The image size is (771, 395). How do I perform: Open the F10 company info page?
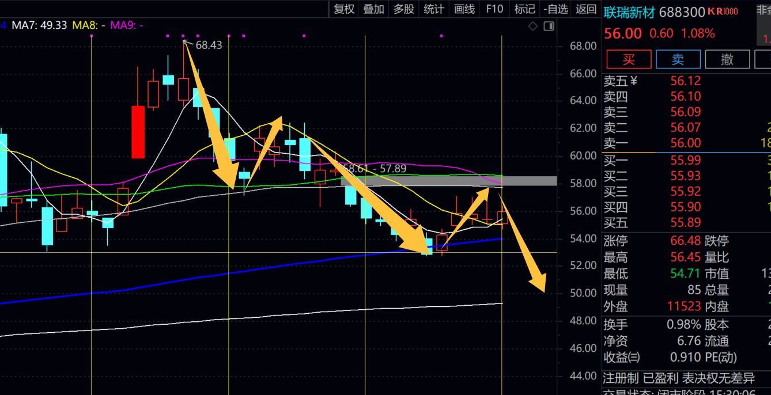tap(494, 9)
